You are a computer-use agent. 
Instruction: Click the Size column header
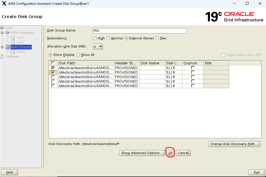(x=174, y=63)
